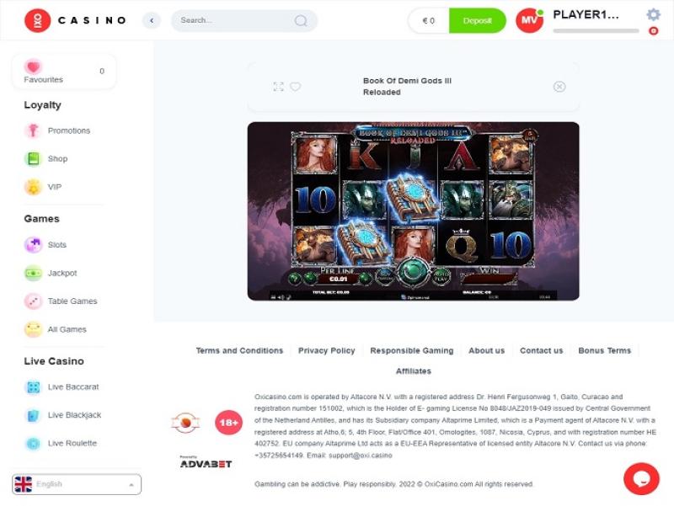The width and height of the screenshot is (674, 506).
Task: Add game to favourites with heart icon
Action: click(296, 87)
